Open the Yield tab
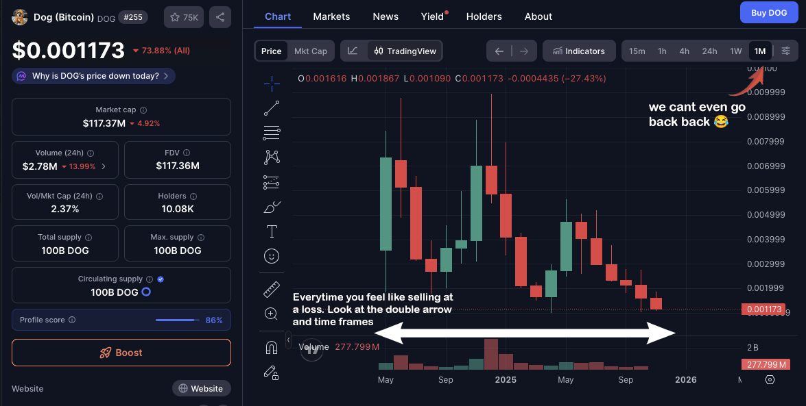Image resolution: width=806 pixels, height=406 pixels. click(432, 16)
